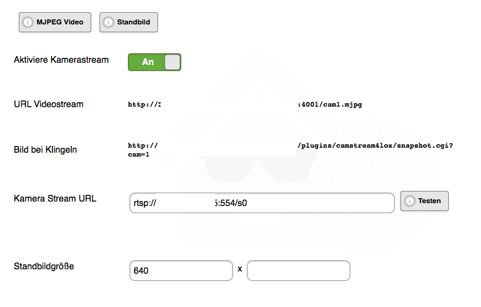
Task: Click the x separator between size fields
Action: coord(240,269)
